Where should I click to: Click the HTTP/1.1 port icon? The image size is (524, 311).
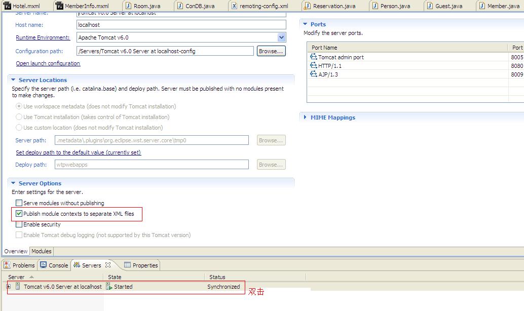314,65
